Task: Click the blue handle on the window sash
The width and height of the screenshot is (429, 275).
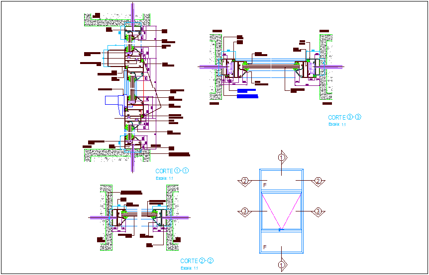Action: point(281,230)
